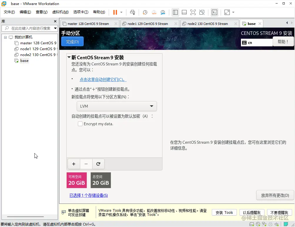This screenshot has width=295, height=227.
Task: Collapse the 新 CentOS Stream 9 安装 section
Action: pos(69,57)
